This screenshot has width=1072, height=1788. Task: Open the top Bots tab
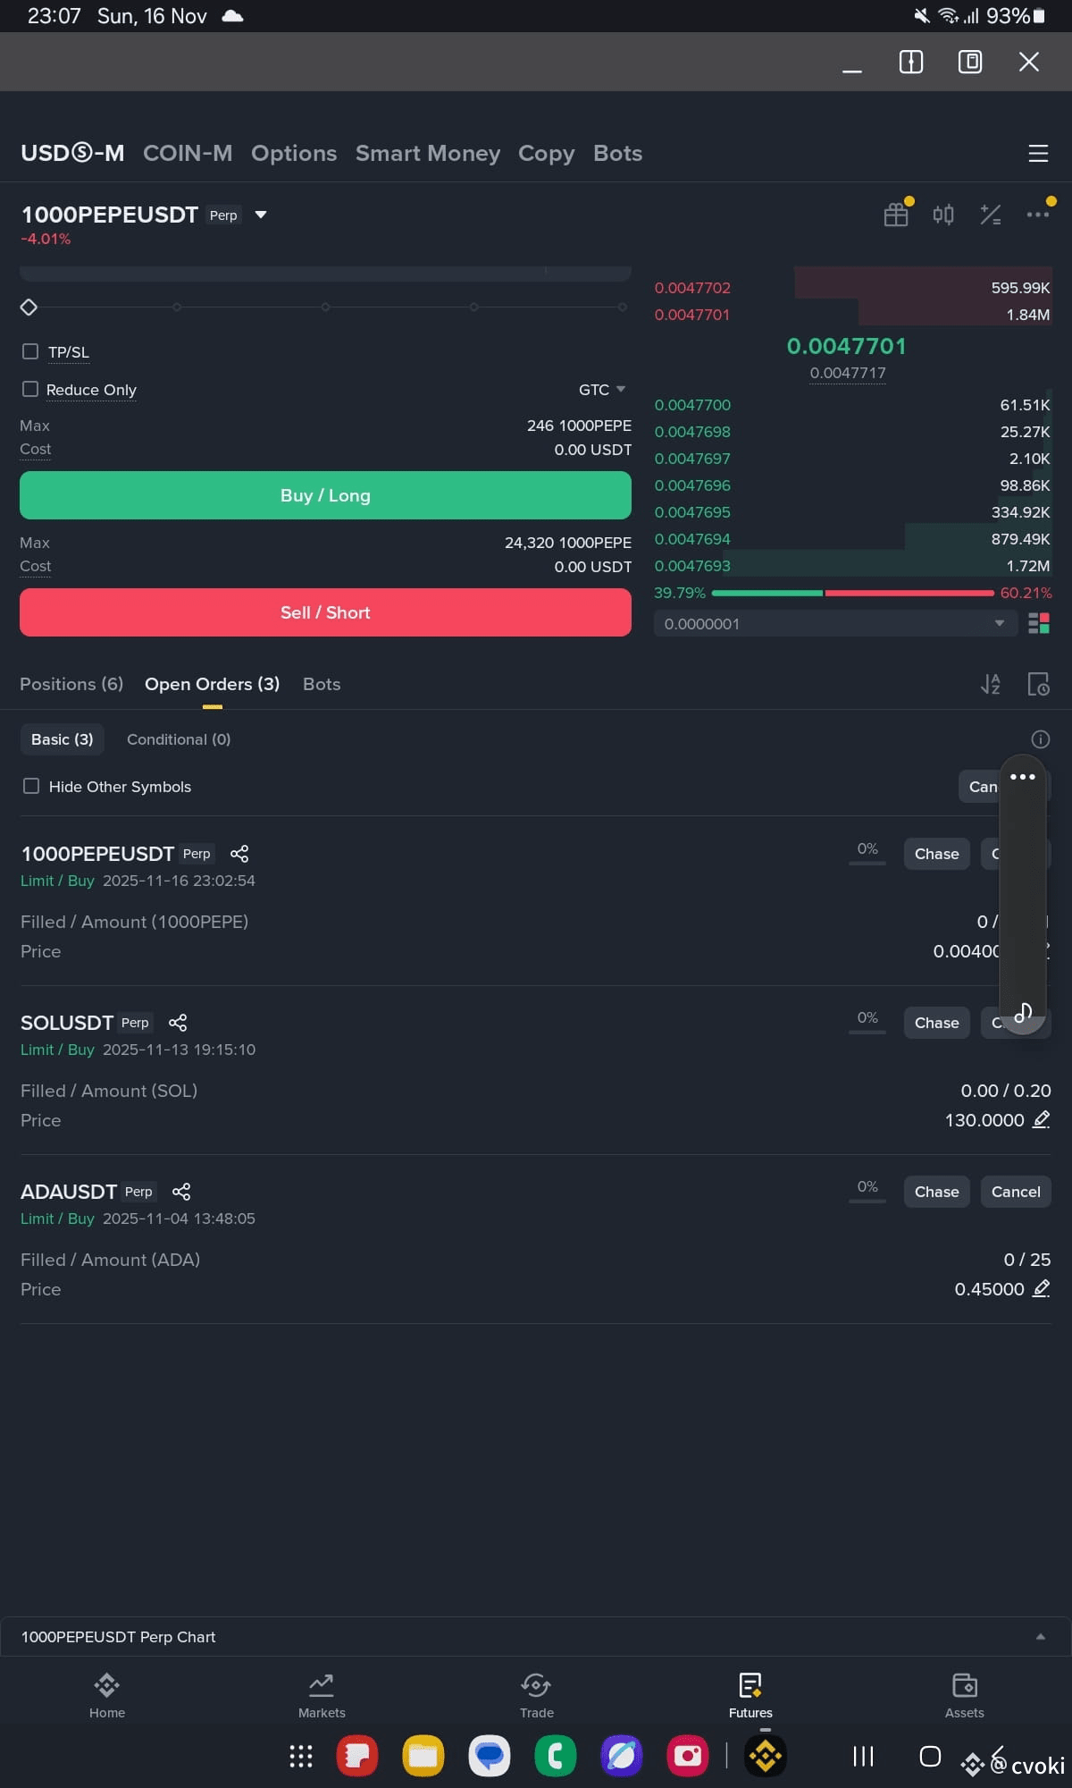point(618,153)
